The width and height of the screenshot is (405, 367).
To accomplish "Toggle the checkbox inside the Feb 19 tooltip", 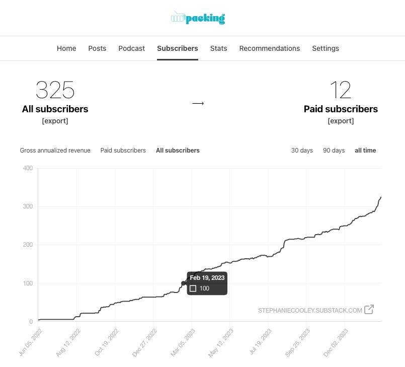I will point(193,288).
